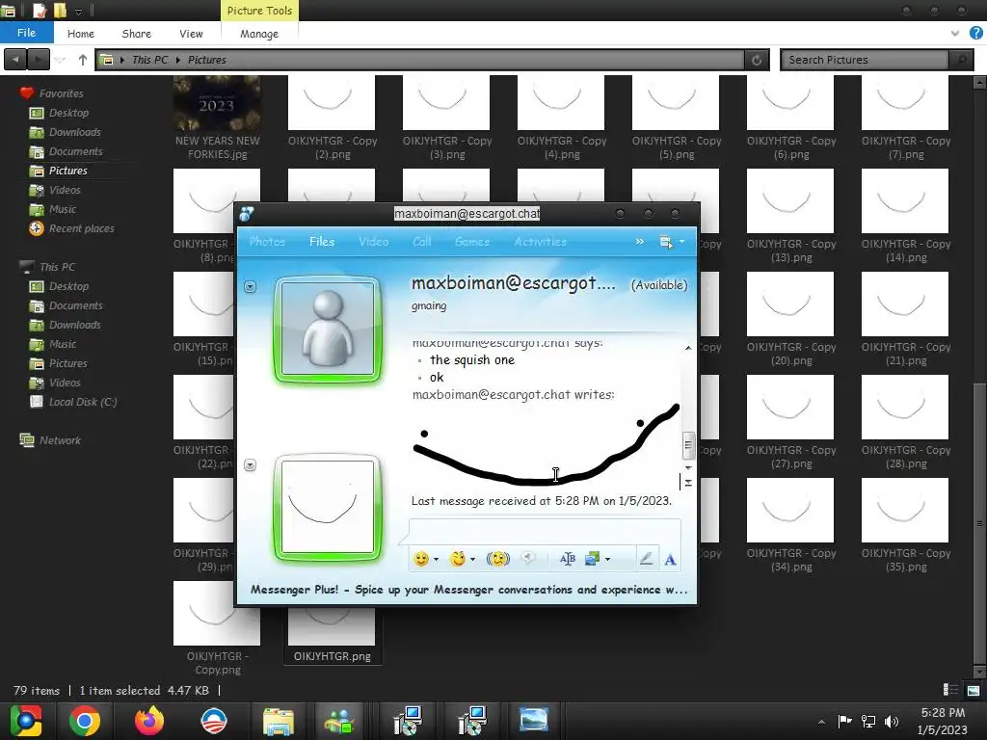Open emoticon picker in Messenger toolbar
987x740 pixels.
(x=421, y=558)
